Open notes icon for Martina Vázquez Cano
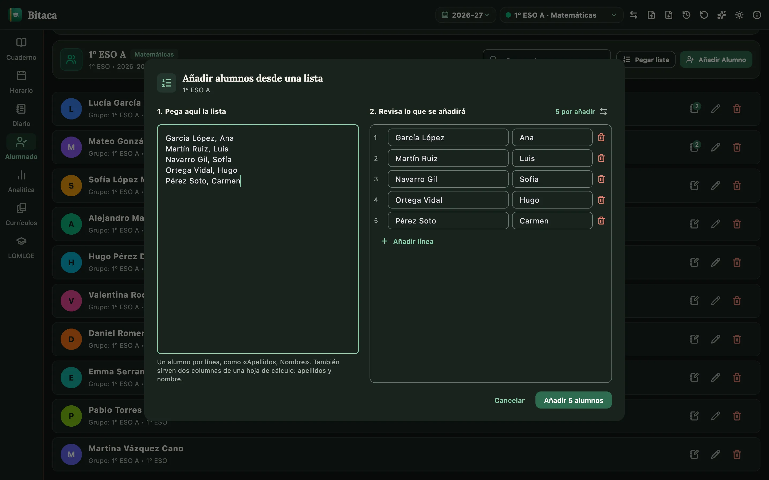The image size is (769, 480). point(694,454)
